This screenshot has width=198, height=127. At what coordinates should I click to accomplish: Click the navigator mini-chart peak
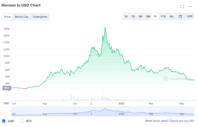point(105,108)
